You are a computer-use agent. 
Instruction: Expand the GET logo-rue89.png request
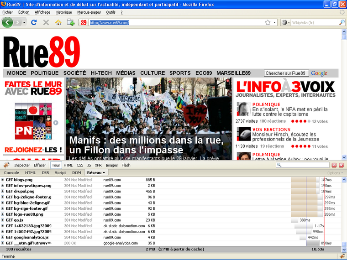(x=3, y=214)
